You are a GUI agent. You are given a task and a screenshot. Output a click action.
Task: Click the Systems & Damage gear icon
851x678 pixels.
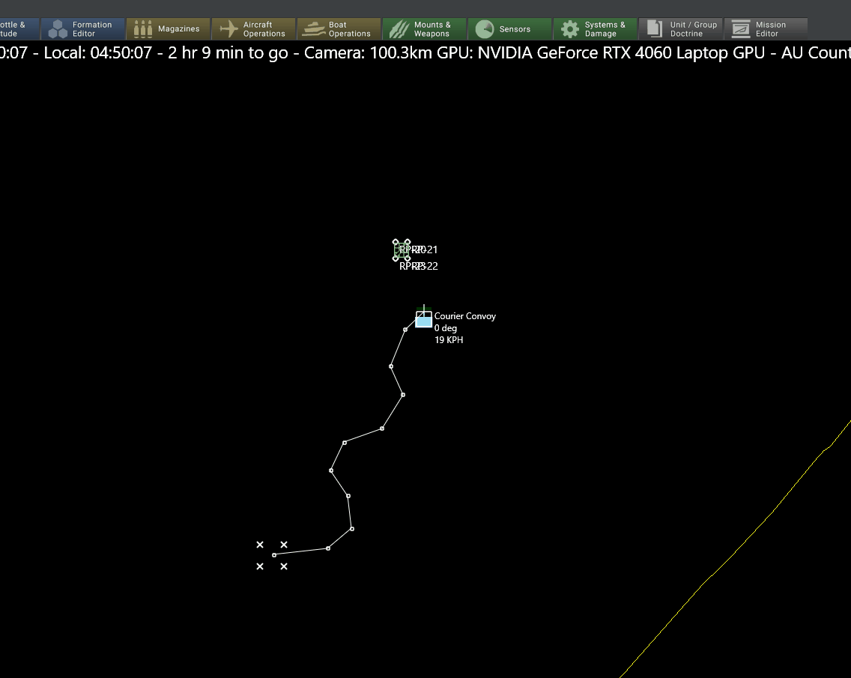[x=570, y=29]
